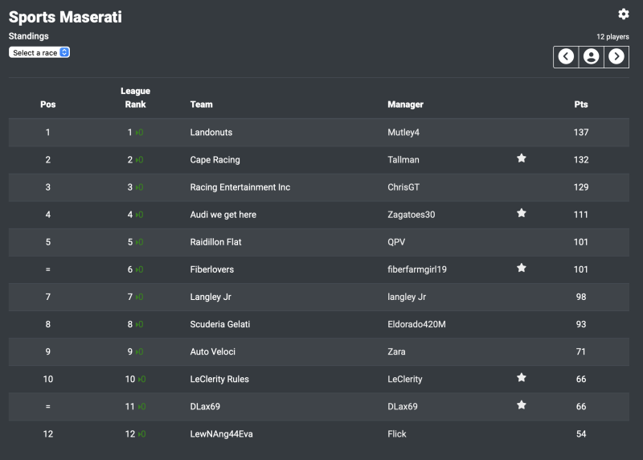Open the Landonuts team entry

[211, 132]
